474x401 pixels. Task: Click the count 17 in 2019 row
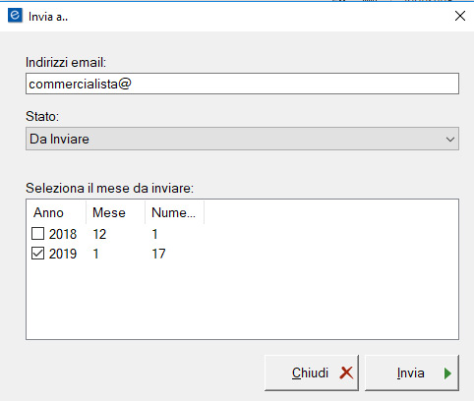(x=158, y=254)
